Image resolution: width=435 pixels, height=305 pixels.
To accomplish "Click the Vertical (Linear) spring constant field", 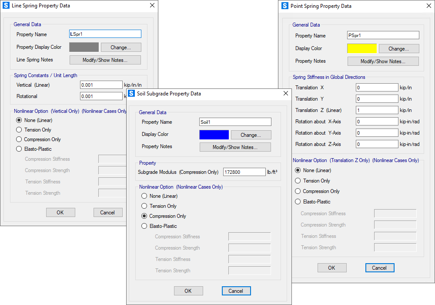I will (101, 85).
